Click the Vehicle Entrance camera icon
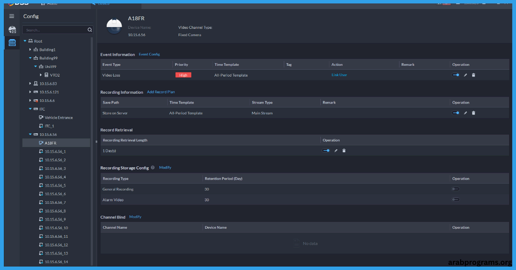516x270 pixels. coord(41,117)
